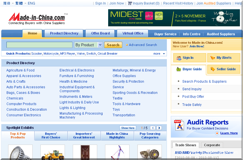Open Electrical & Electronics category
This screenshot has height=160, width=243.
77,70
